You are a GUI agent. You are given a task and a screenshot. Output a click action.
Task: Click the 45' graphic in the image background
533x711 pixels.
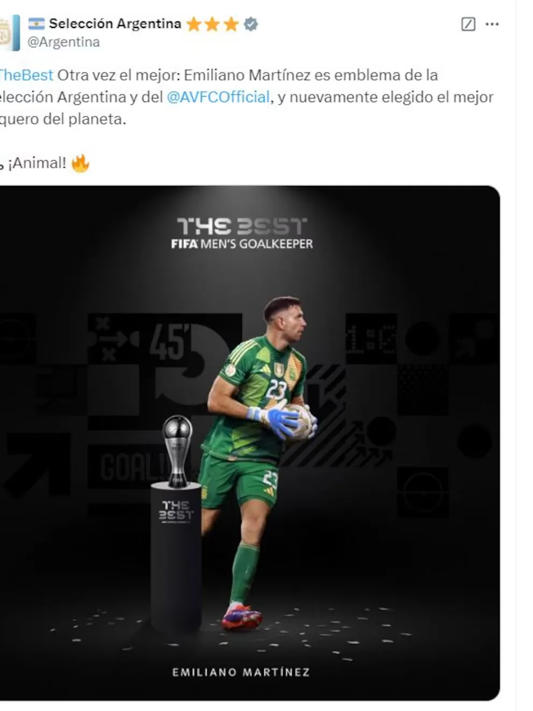click(169, 342)
